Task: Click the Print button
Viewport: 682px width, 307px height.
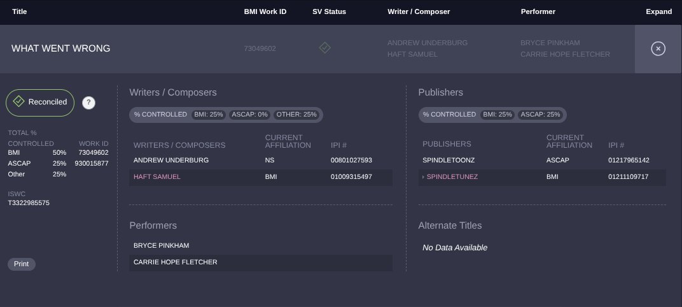Action: [22, 264]
